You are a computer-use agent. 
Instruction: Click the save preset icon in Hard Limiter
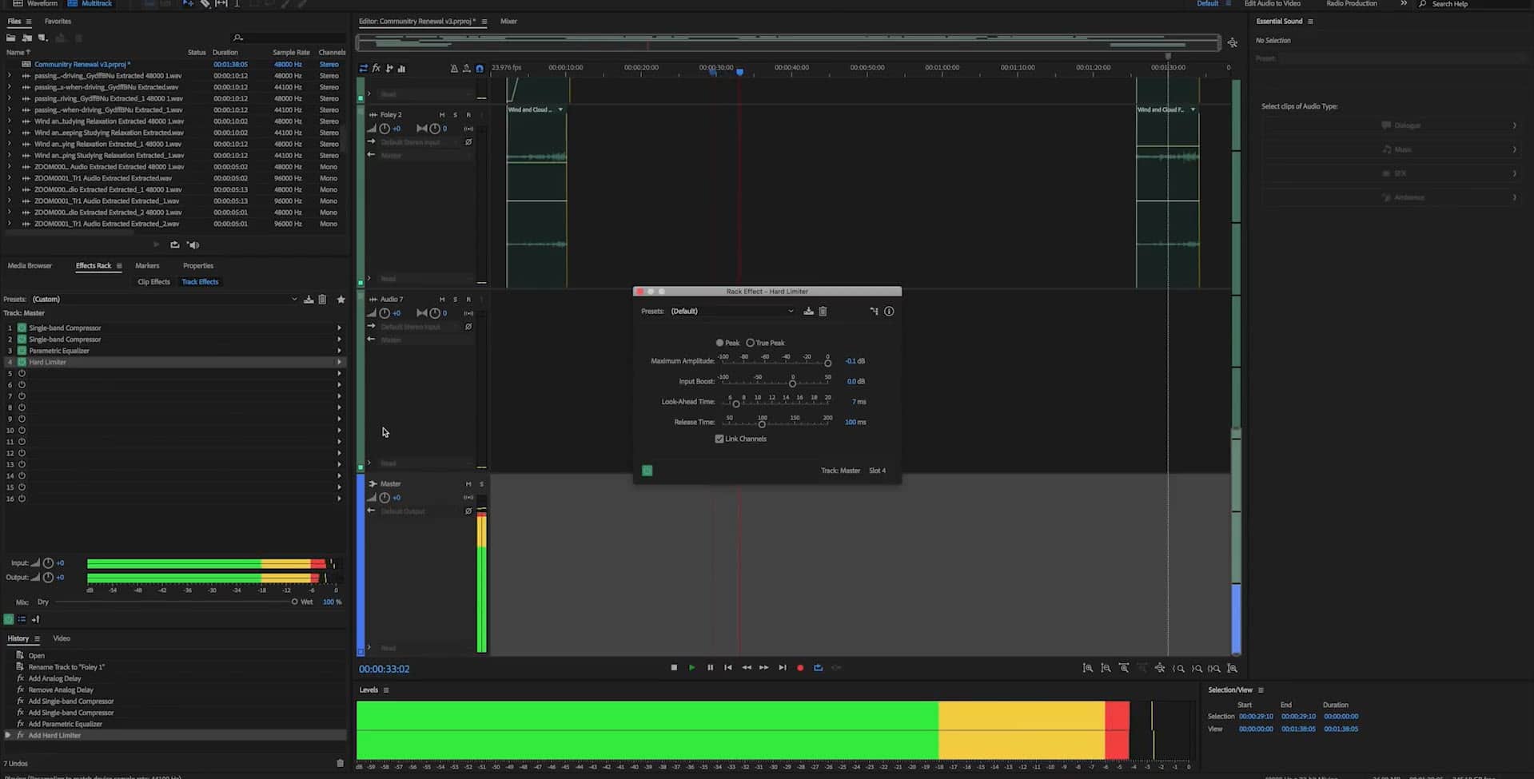pos(808,312)
